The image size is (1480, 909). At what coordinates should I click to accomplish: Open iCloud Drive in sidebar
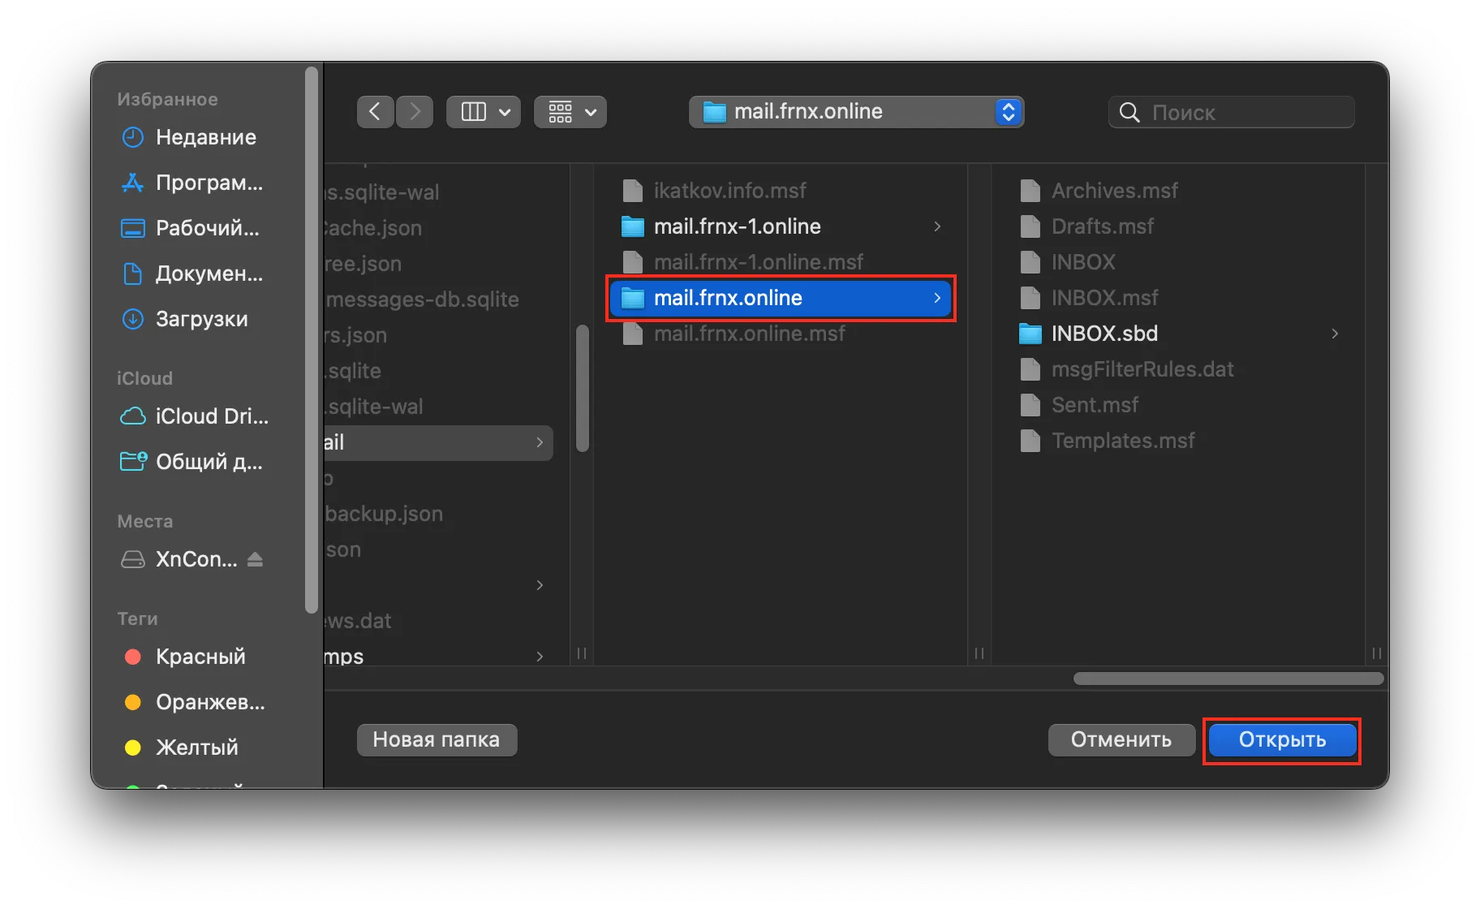point(211,416)
